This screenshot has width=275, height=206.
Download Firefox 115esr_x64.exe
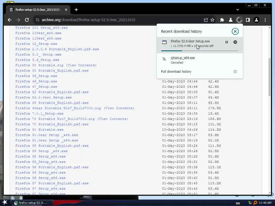[x=38, y=33]
